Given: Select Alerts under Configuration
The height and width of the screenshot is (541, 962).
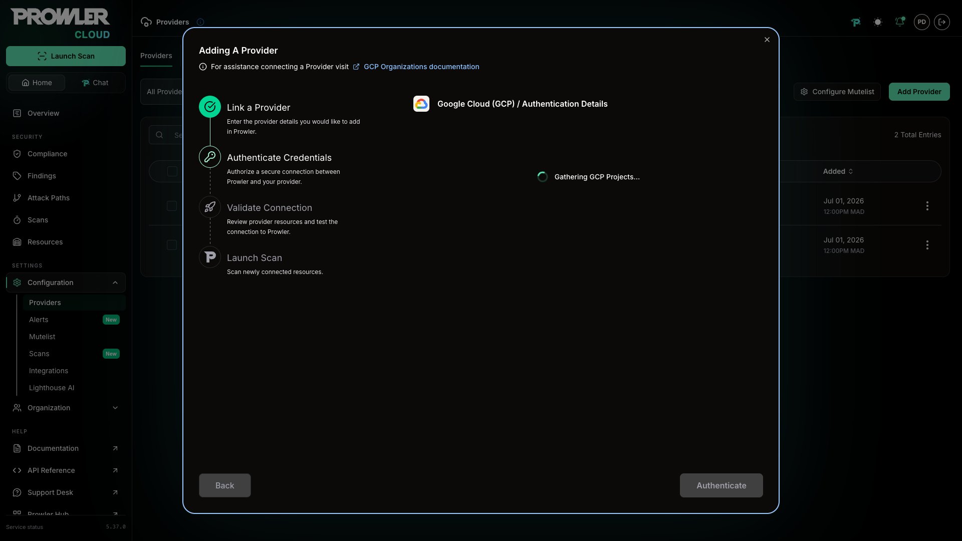Looking at the screenshot, I should pos(74,320).
